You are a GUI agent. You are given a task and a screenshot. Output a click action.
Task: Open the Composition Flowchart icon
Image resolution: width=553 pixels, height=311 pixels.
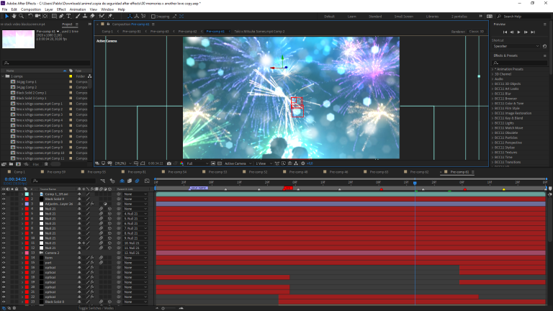[x=296, y=163]
